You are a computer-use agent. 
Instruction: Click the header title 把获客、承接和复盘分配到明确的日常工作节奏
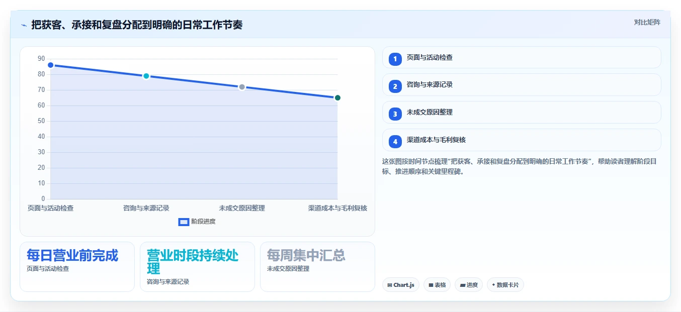coord(137,25)
